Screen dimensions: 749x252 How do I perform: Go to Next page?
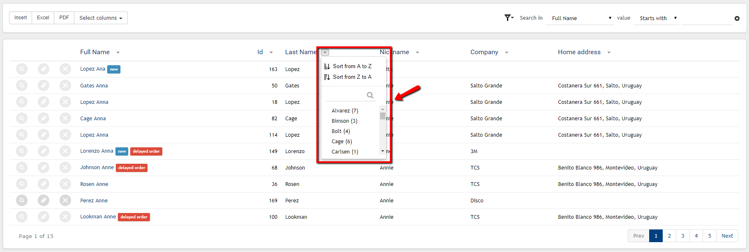(727, 236)
